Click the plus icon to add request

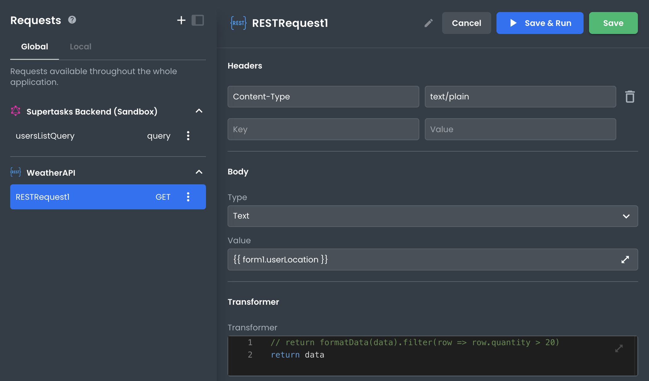tap(181, 20)
